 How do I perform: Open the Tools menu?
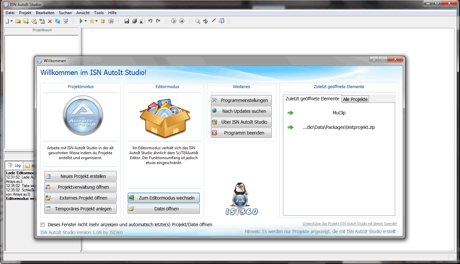point(99,13)
